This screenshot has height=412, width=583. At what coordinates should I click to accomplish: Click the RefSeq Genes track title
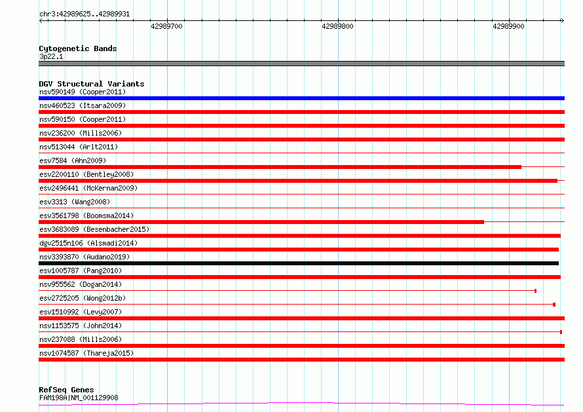pyautogui.click(x=66, y=390)
